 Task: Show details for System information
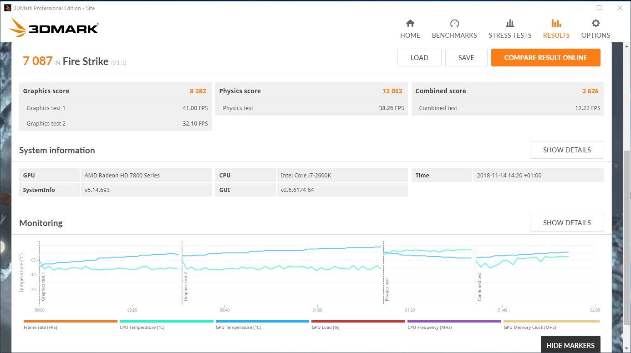point(567,150)
